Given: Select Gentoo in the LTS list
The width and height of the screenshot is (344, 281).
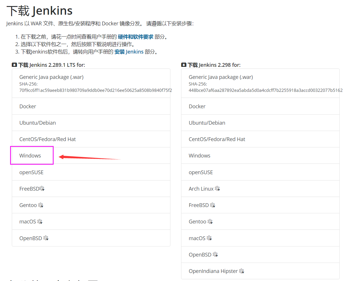Looking at the screenshot, I should tap(91, 205).
